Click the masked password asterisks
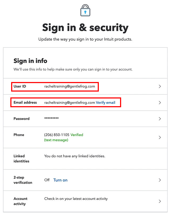 [52, 118]
